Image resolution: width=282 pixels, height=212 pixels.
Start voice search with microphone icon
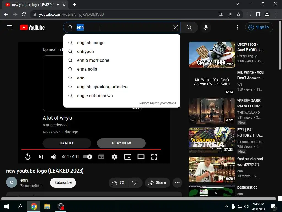206,27
